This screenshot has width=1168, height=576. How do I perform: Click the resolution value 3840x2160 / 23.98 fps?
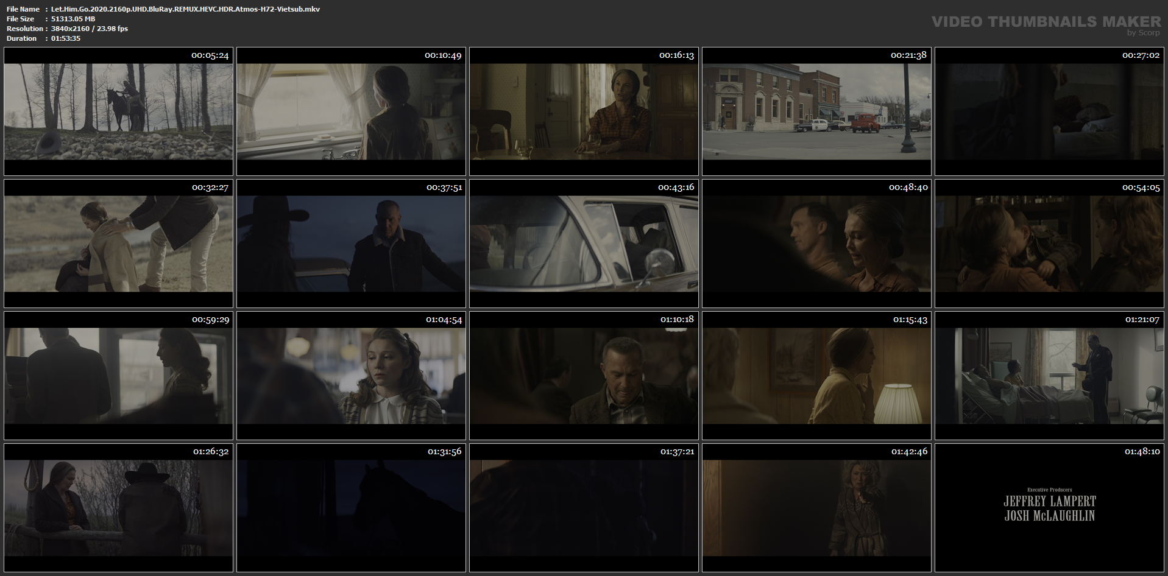tap(90, 29)
